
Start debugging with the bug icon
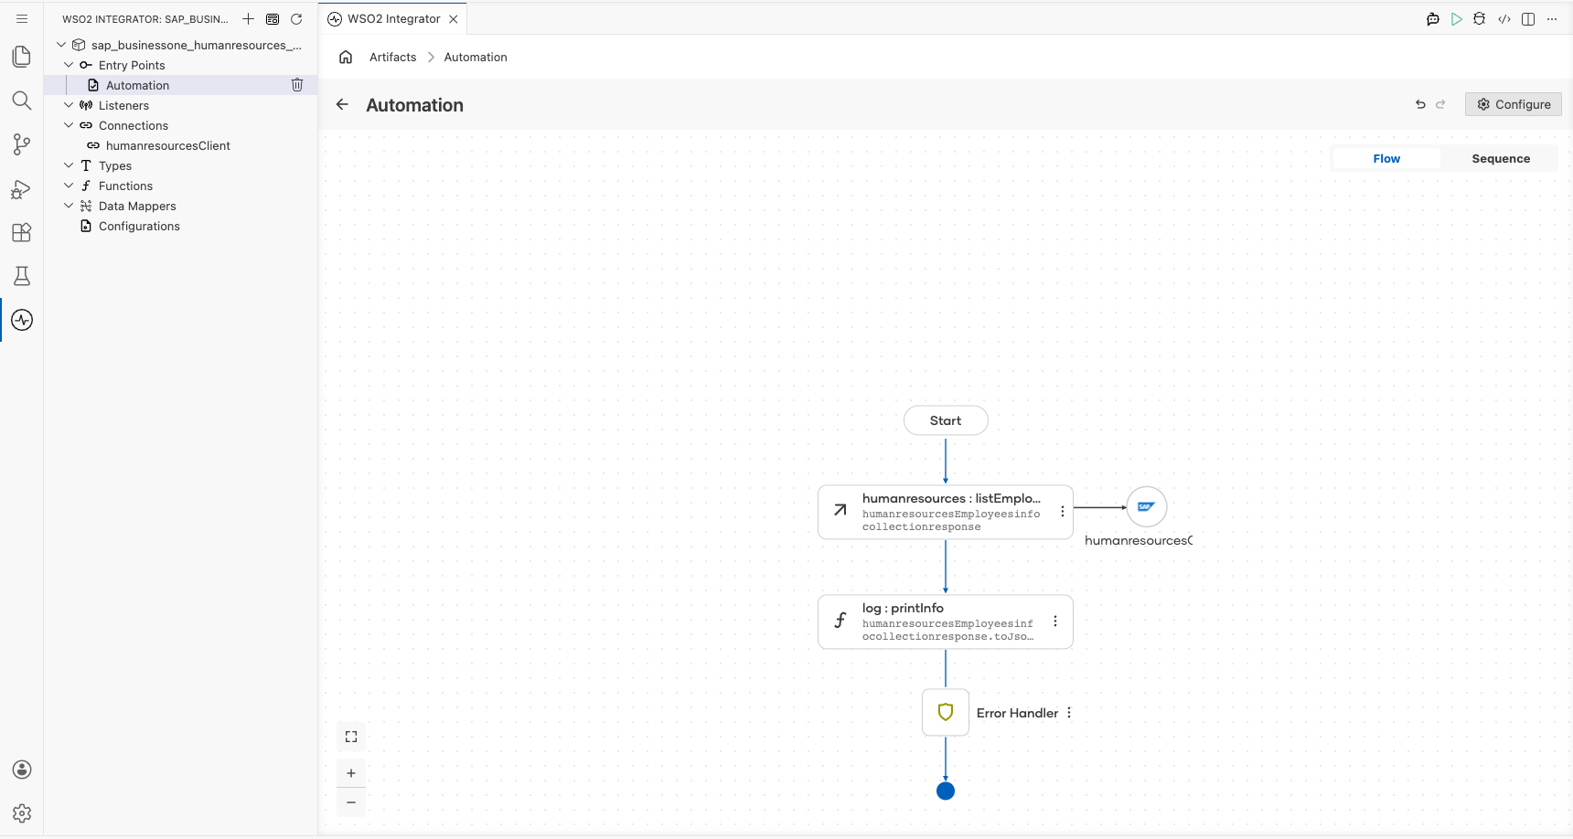1480,18
